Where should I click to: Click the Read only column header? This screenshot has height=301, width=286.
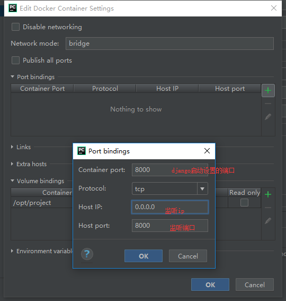(x=245, y=192)
